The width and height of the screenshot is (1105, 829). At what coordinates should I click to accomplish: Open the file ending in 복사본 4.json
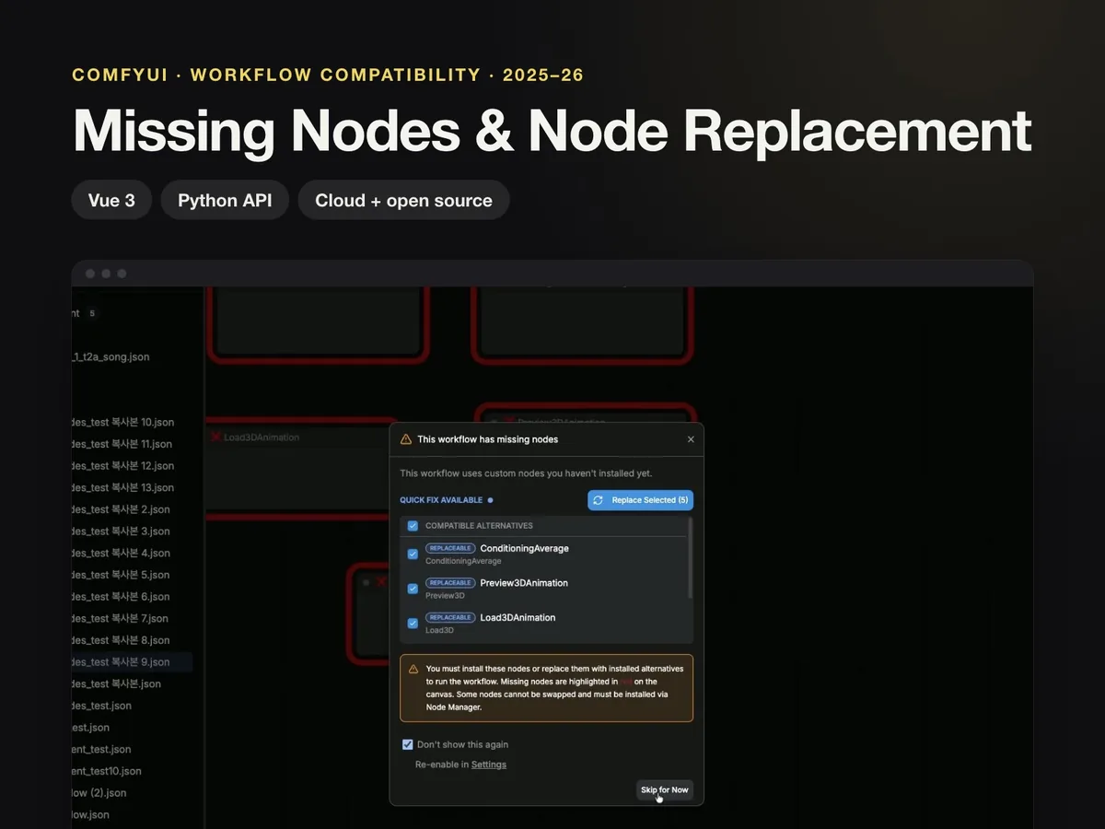click(x=121, y=554)
